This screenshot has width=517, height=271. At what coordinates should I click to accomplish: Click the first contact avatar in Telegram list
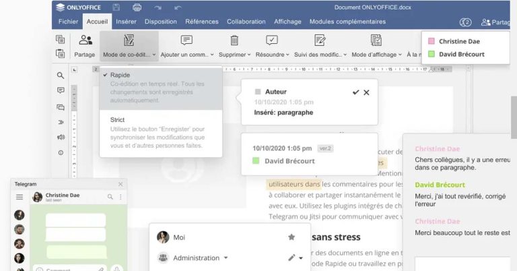[20, 215]
